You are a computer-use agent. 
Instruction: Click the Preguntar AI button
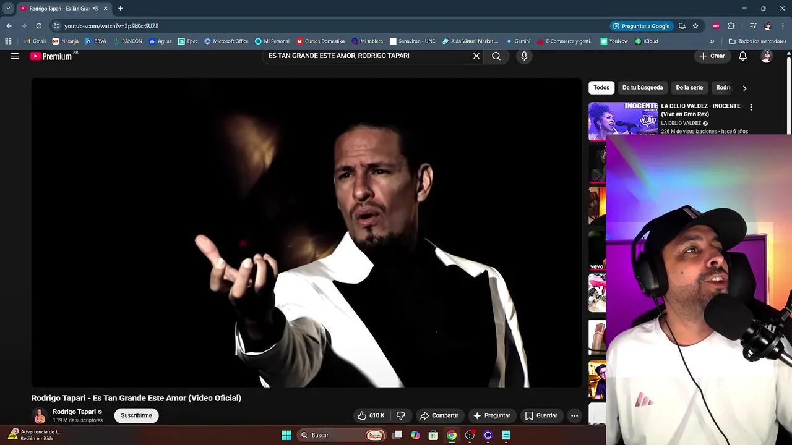[492, 415]
